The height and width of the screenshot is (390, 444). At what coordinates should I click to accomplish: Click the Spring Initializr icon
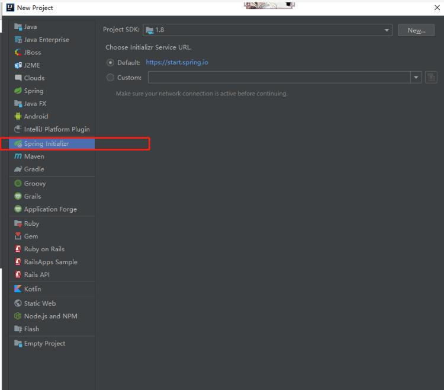(18, 143)
